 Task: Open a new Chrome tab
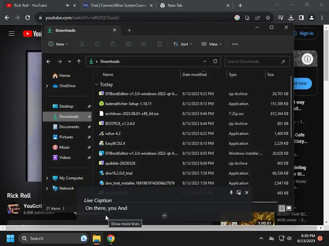[x=240, y=5]
